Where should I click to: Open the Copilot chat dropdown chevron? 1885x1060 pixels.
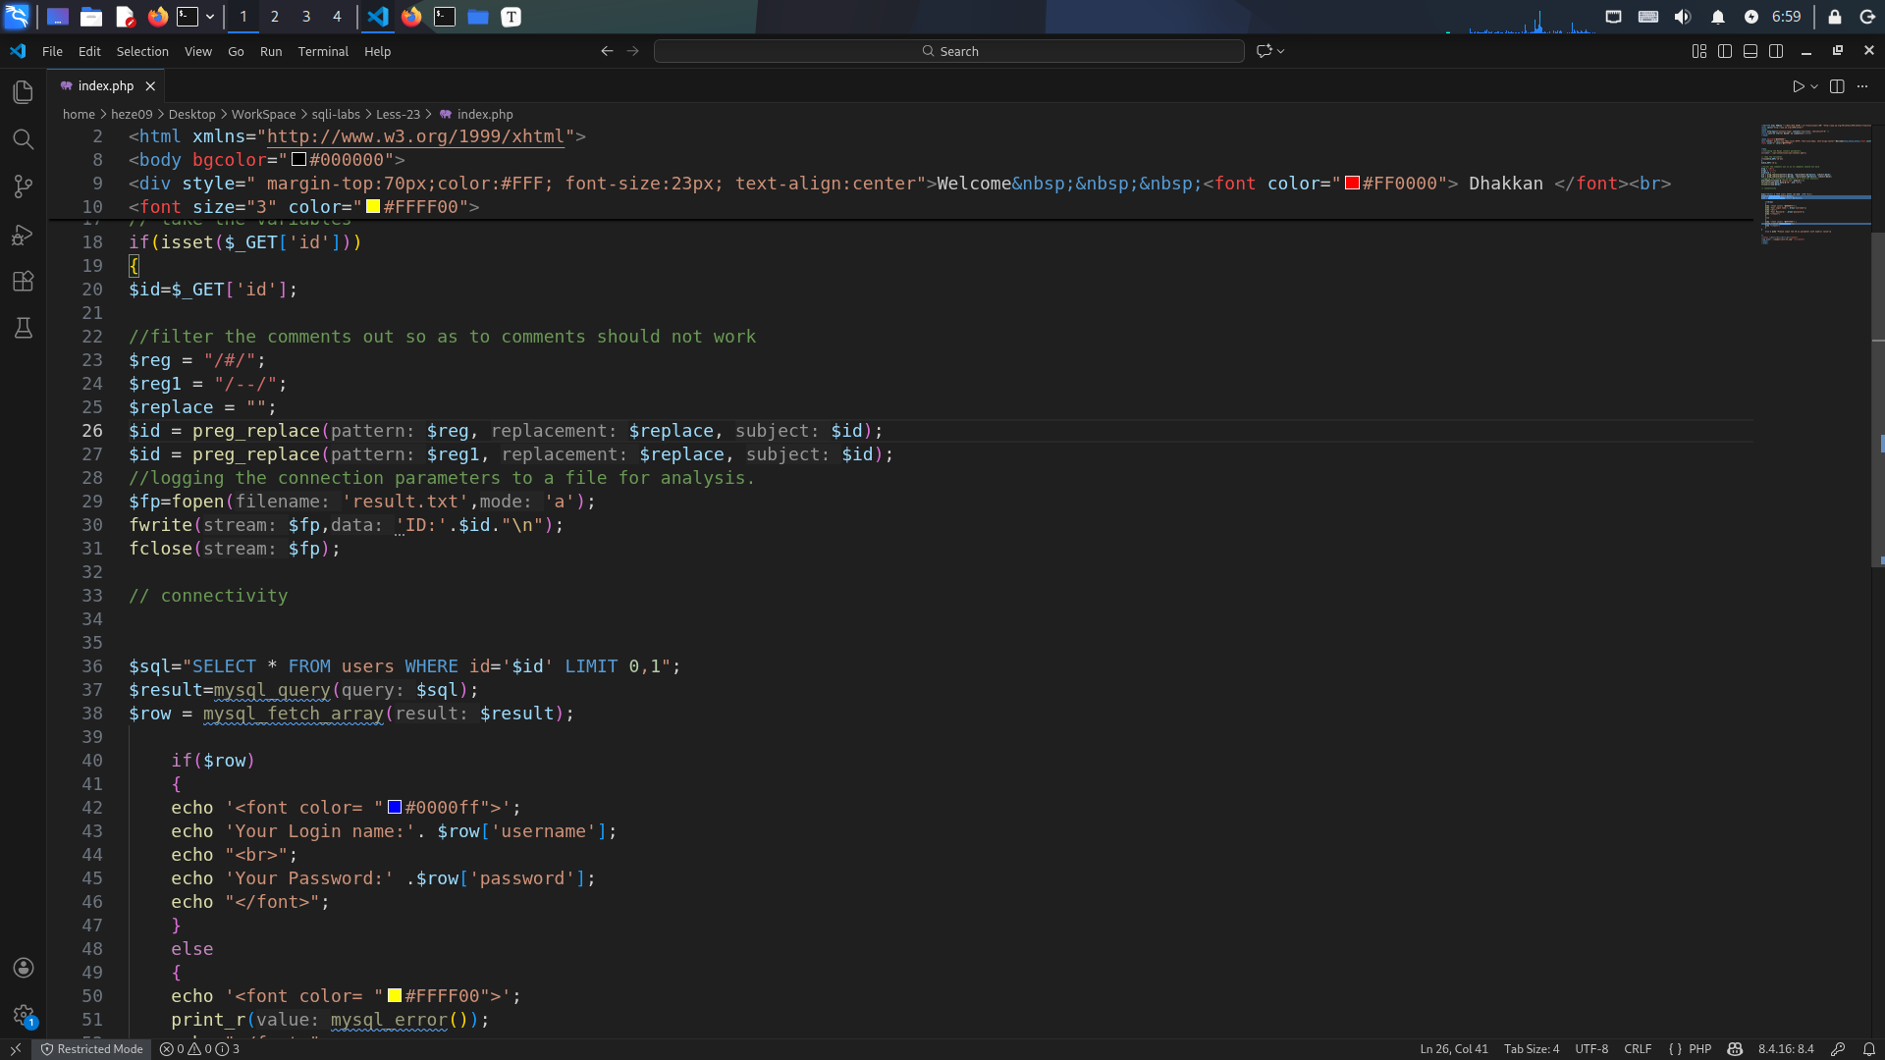(1280, 51)
